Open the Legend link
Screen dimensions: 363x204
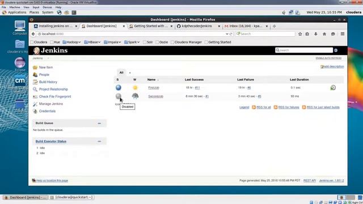click(244, 107)
